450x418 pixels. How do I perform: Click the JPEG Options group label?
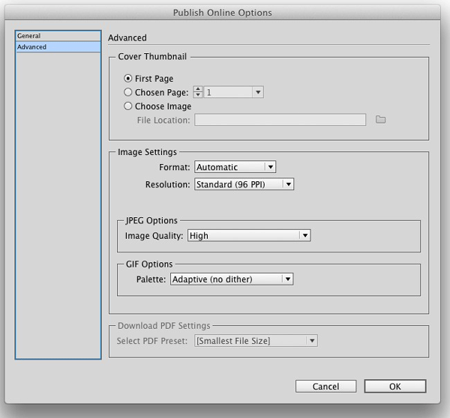point(151,220)
